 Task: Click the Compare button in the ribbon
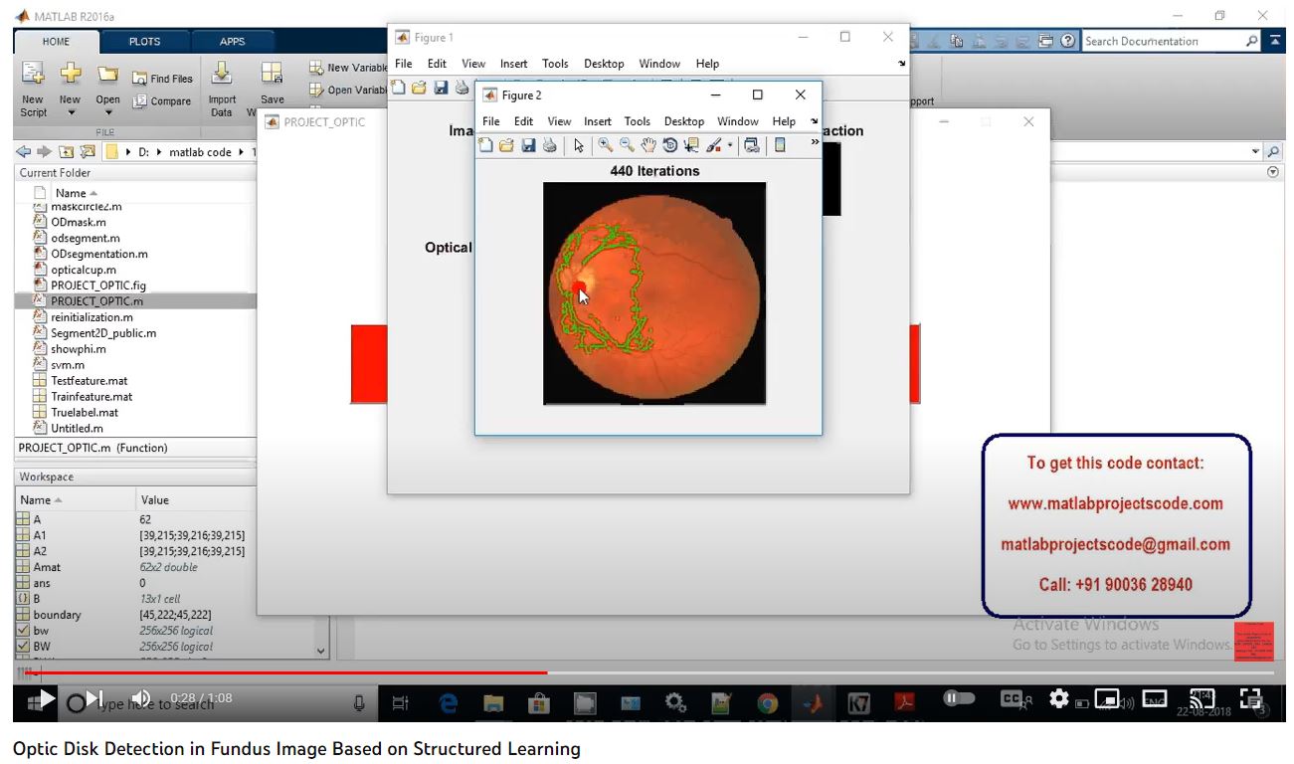click(x=161, y=100)
